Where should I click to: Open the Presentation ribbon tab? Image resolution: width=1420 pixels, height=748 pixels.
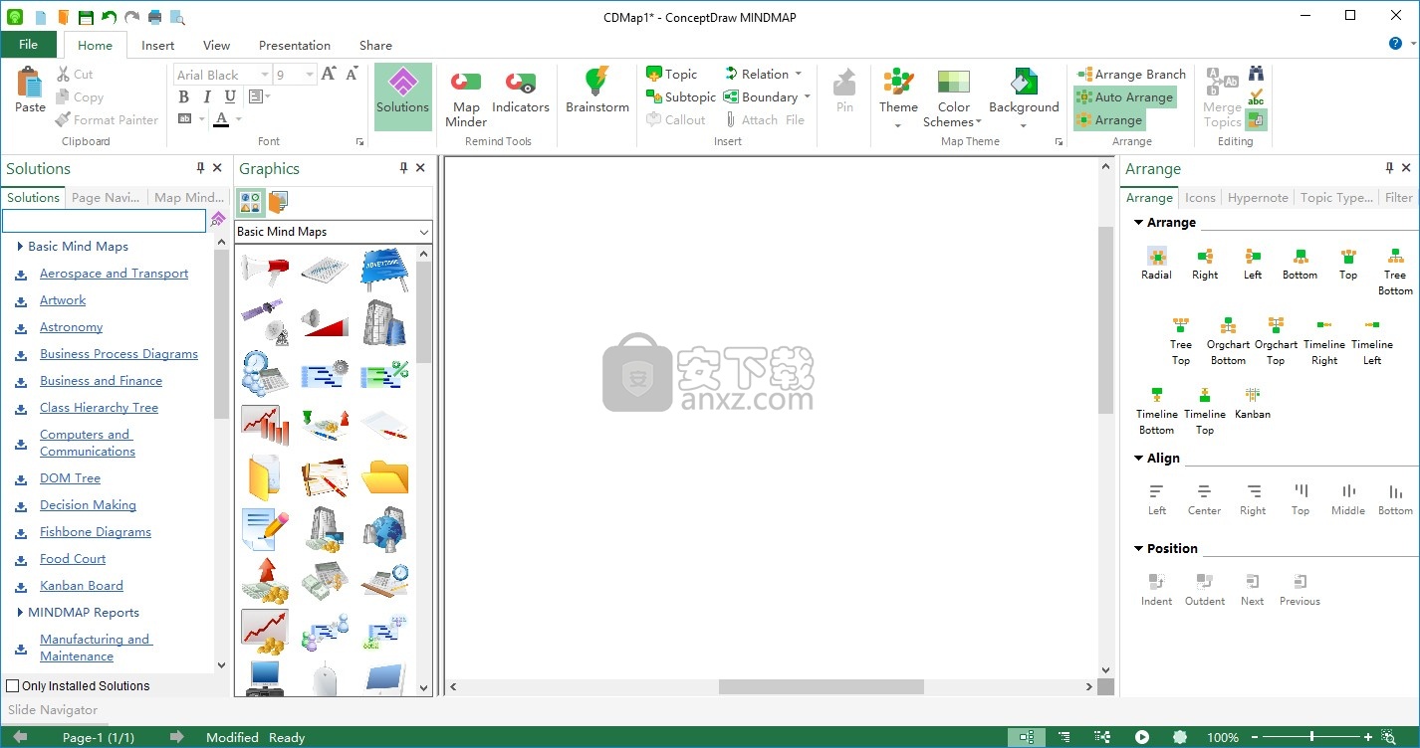click(x=295, y=45)
